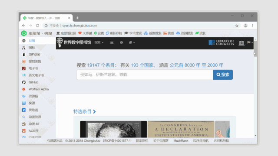Open the 193 个国家 link
The height and width of the screenshot is (156, 278).
(x=142, y=65)
